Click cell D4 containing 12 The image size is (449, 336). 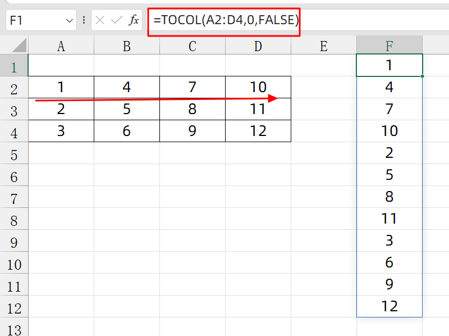click(x=258, y=131)
